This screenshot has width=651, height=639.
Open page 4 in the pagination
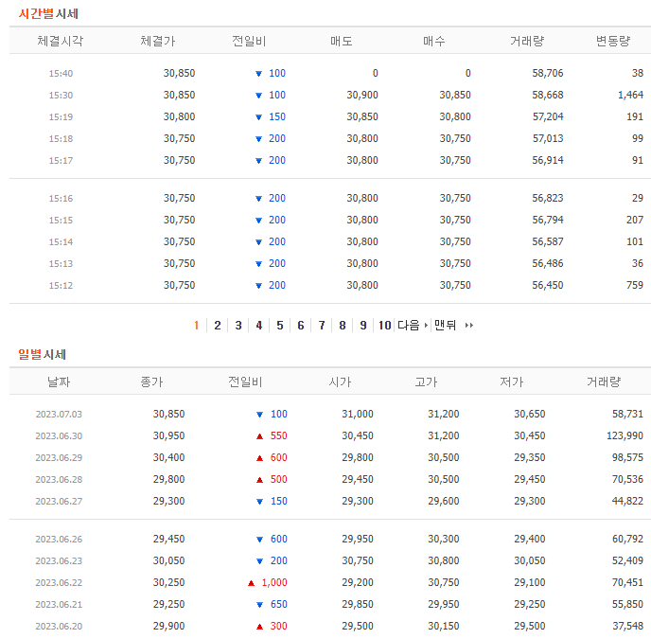pyautogui.click(x=259, y=326)
